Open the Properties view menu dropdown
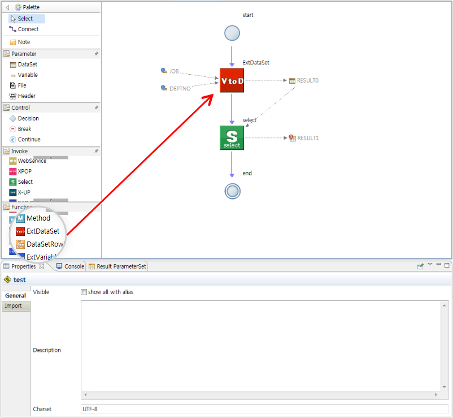The height and width of the screenshot is (418, 453). click(x=430, y=265)
